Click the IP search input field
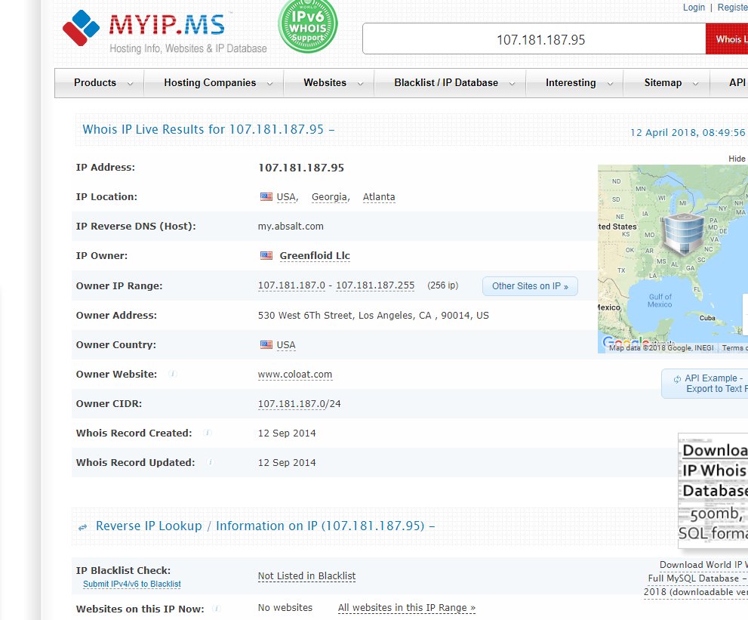Image resolution: width=748 pixels, height=620 pixels. (534, 39)
